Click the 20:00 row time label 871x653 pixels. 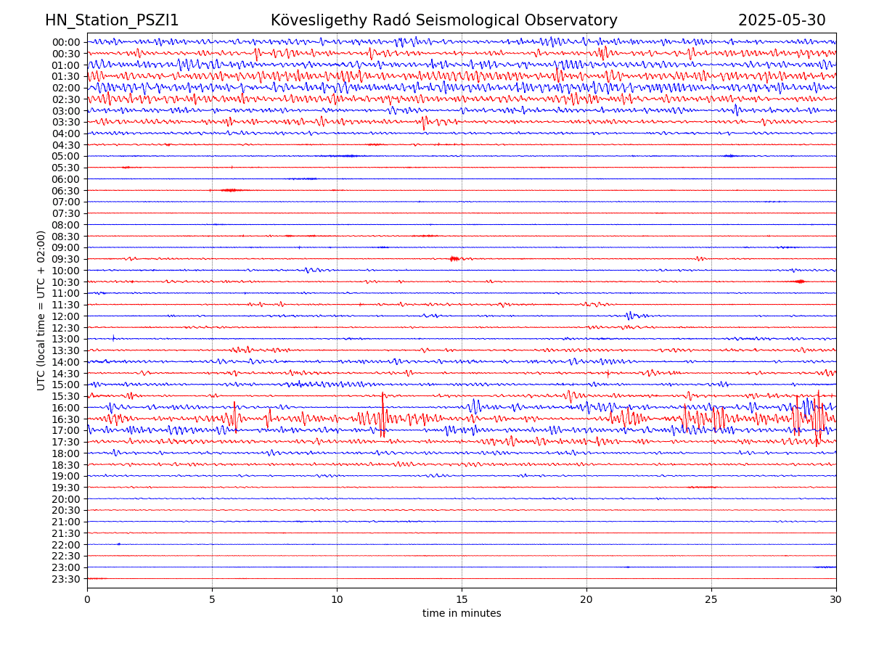coord(66,499)
